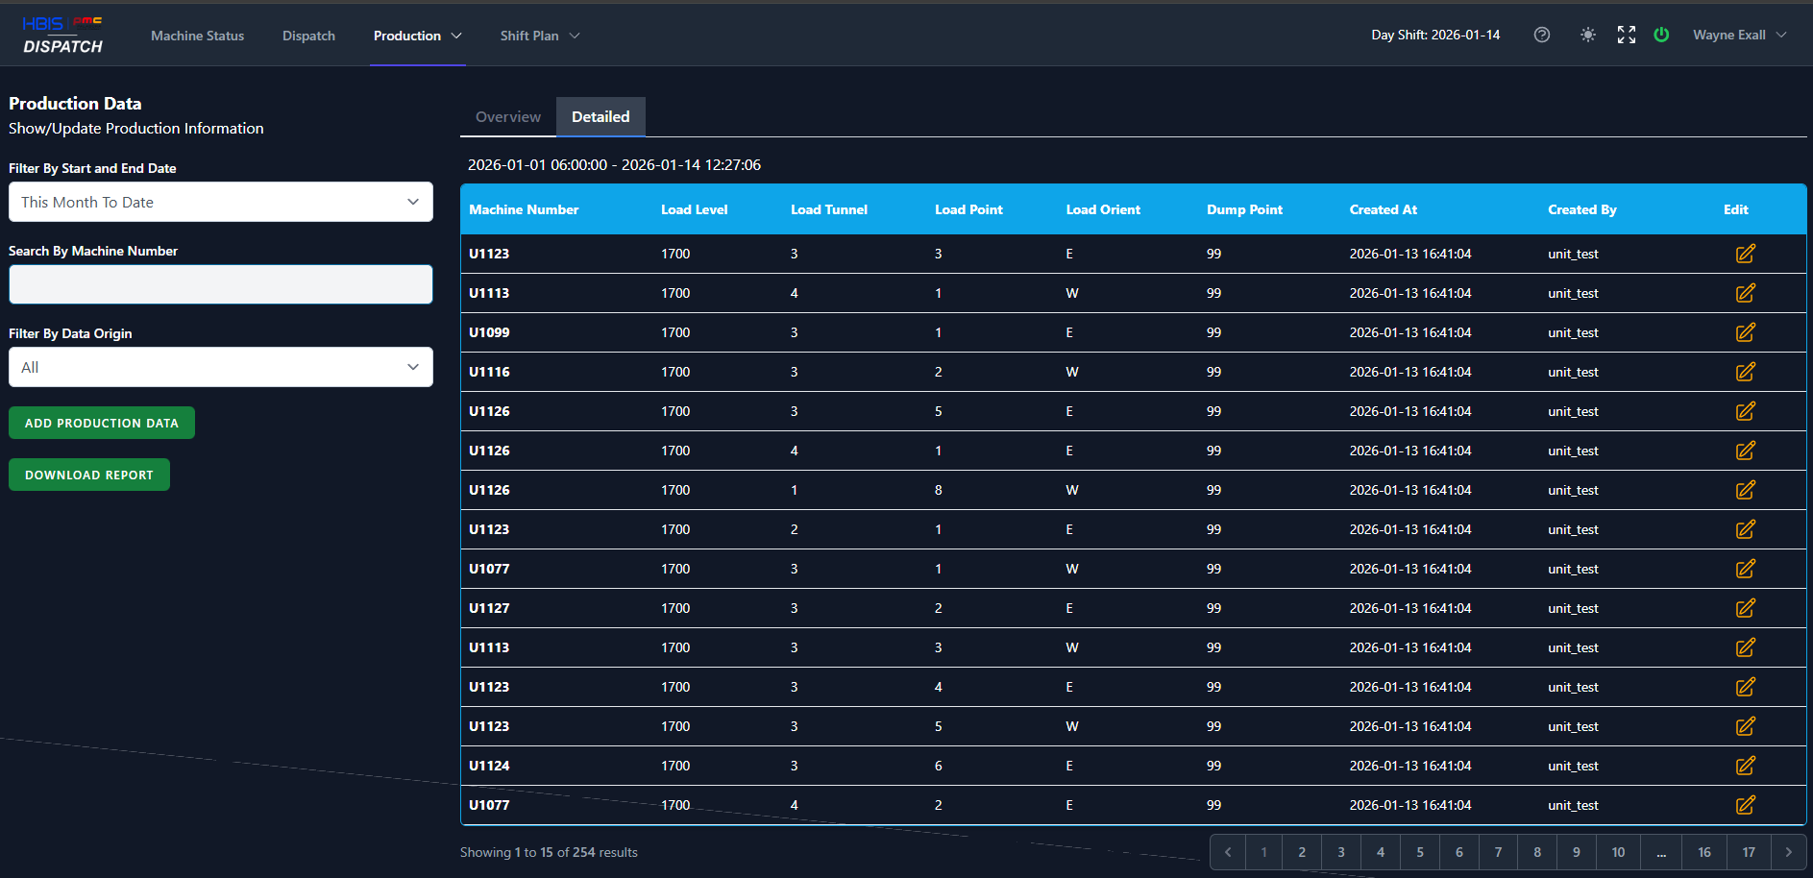Edit the first U1123 row with Load Point 3 Orient E
Screen dimensions: 1813x878
pos(1746,254)
